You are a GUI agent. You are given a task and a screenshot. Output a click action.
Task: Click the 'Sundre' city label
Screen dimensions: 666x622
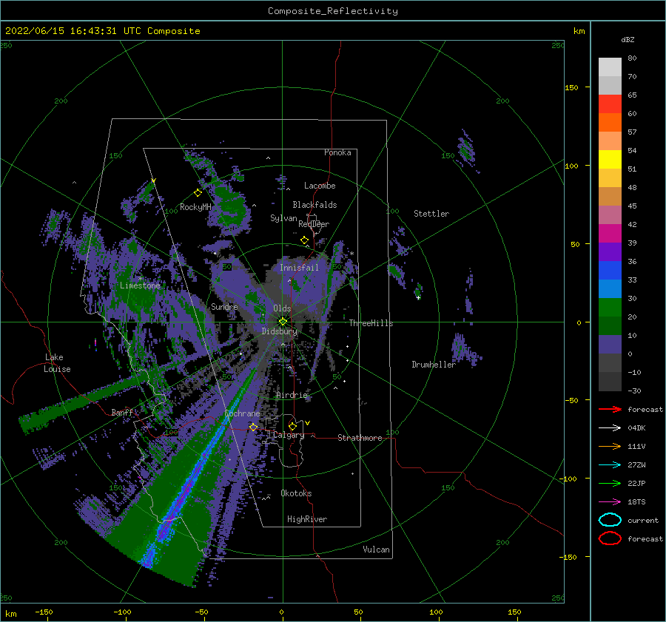click(x=224, y=306)
